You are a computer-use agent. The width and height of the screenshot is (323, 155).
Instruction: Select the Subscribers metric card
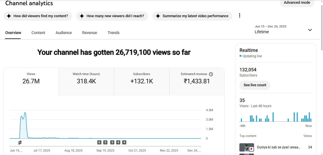[x=141, y=81]
